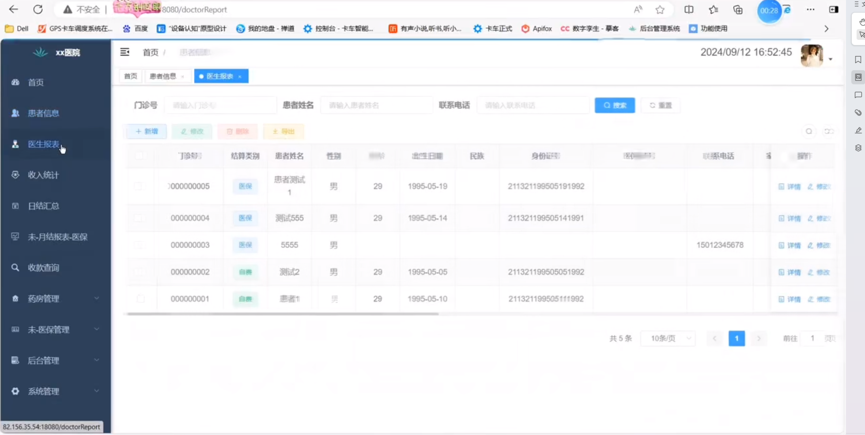Select the checkbox for row 000000005
This screenshot has height=435, width=865.
click(139, 186)
